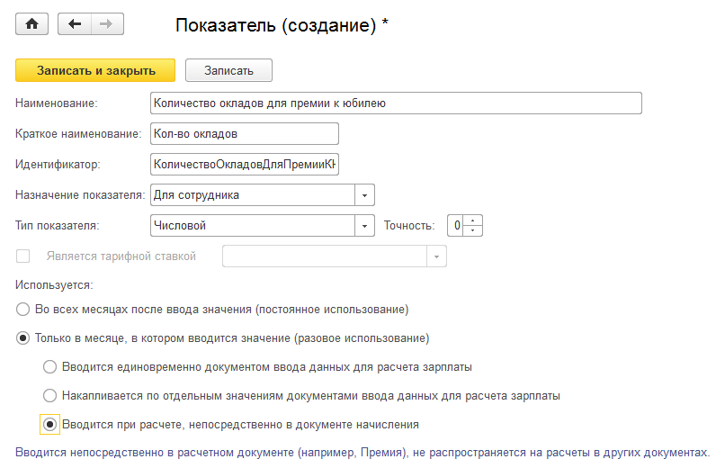The width and height of the screenshot is (716, 468).
Task: Click the Home icon button
Action: (31, 24)
